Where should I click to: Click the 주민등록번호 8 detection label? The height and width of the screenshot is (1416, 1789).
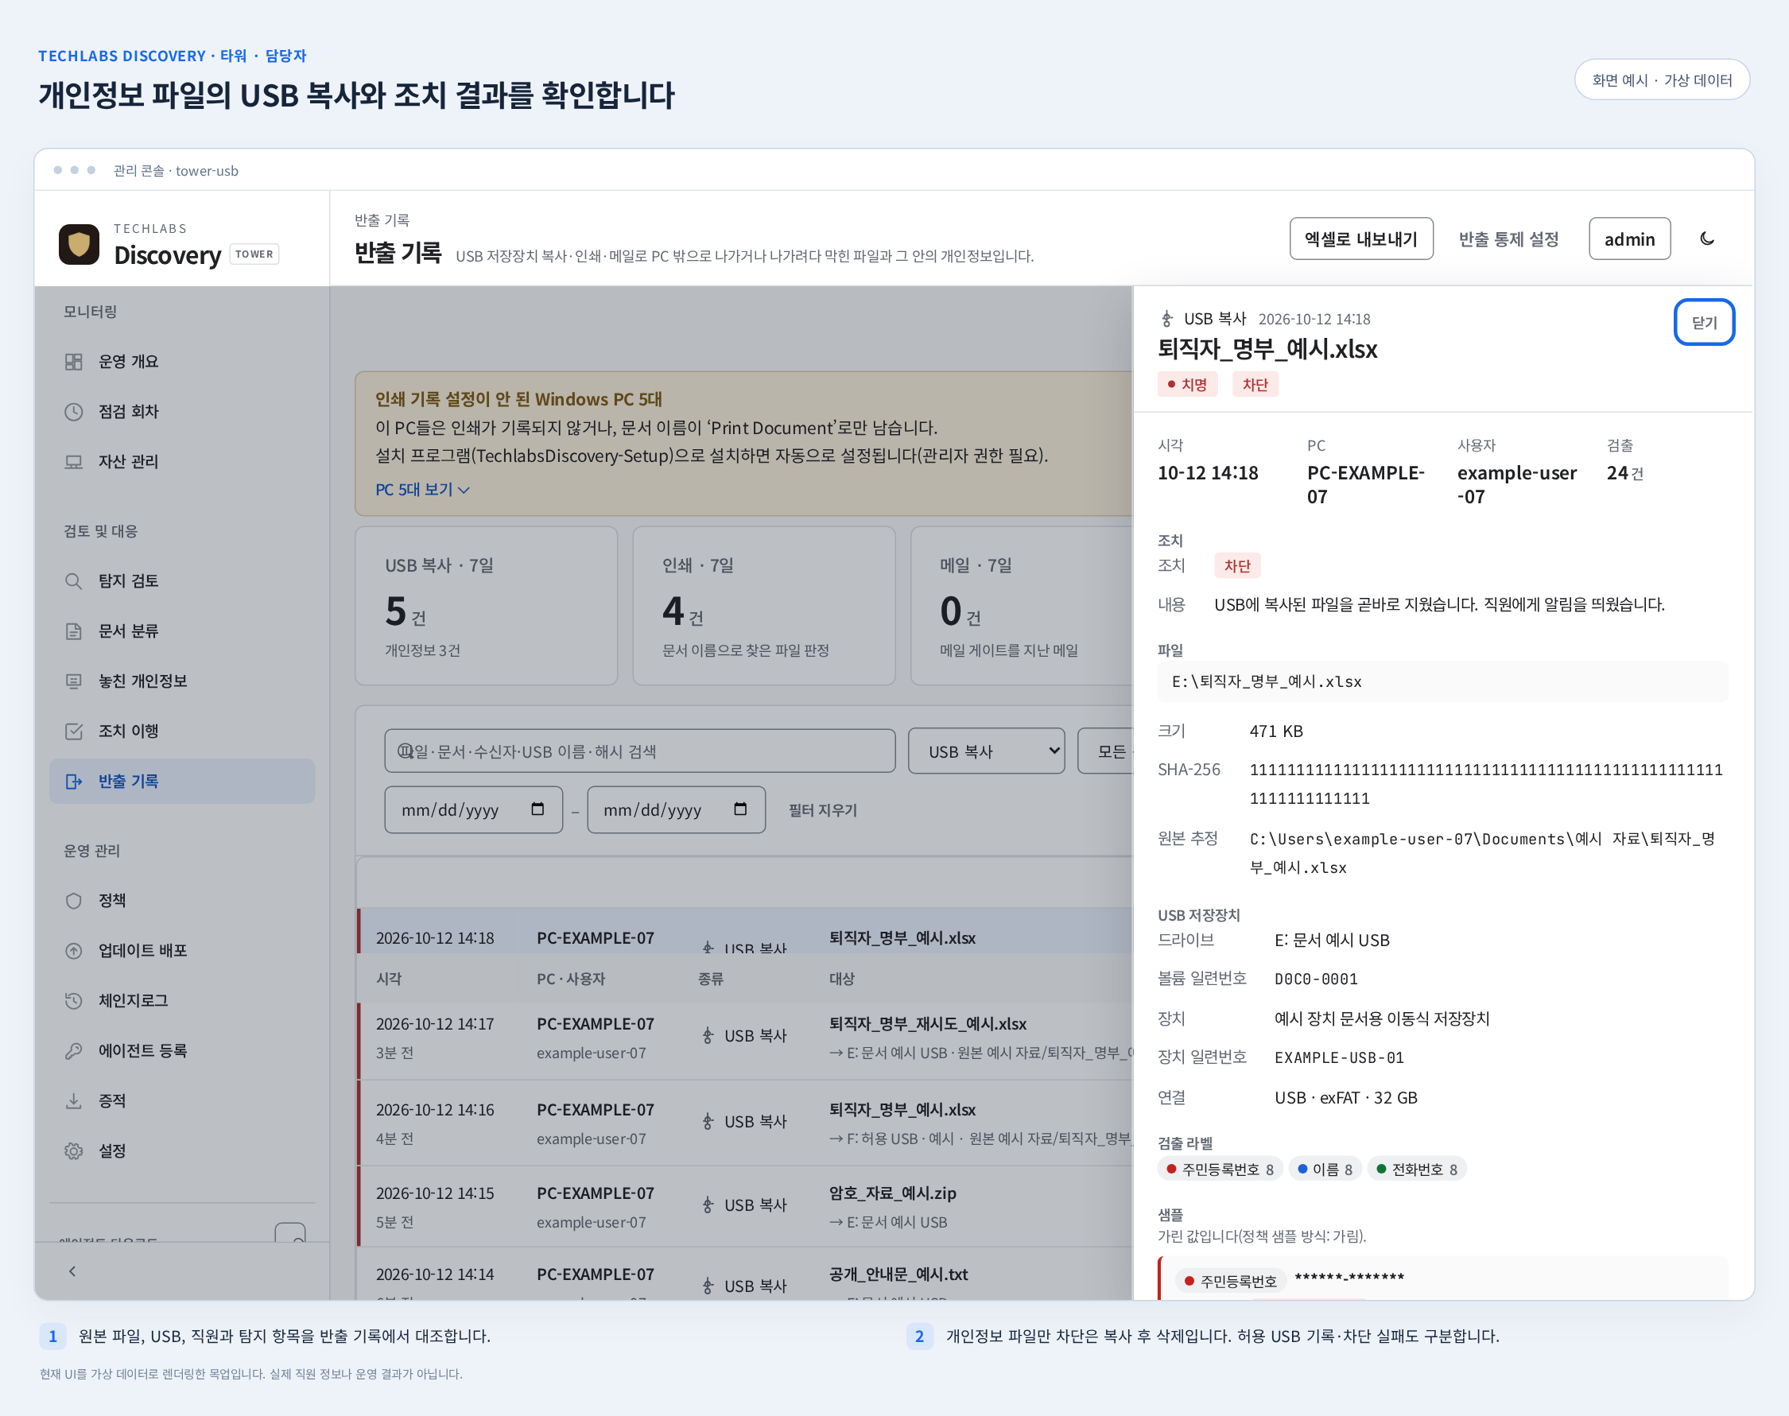tap(1220, 1169)
